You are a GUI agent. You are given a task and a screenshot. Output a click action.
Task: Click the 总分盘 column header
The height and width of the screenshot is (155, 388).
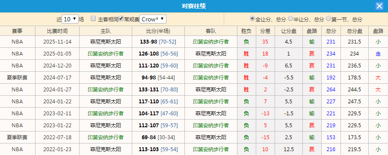354,31
